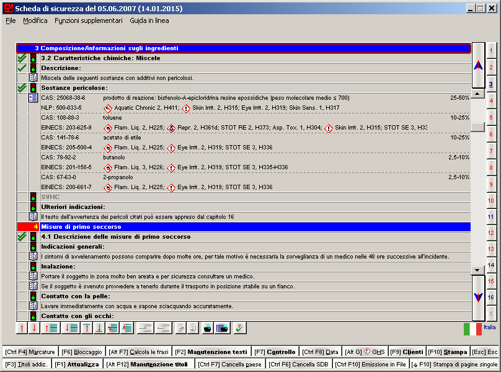Click the large blue up-arrow button

pyautogui.click(x=477, y=65)
